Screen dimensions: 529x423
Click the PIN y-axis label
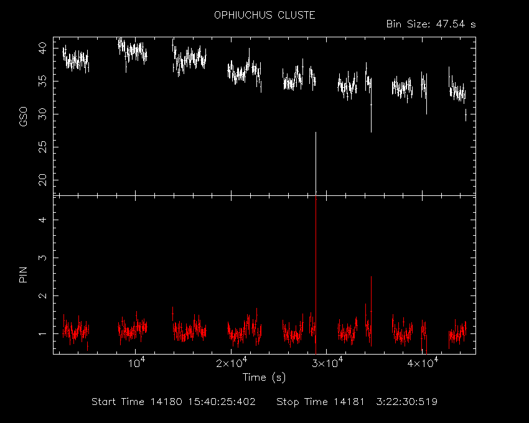[x=23, y=275]
